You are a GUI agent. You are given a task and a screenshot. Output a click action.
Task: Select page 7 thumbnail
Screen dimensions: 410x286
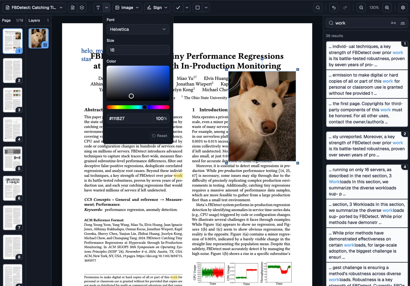point(13,218)
